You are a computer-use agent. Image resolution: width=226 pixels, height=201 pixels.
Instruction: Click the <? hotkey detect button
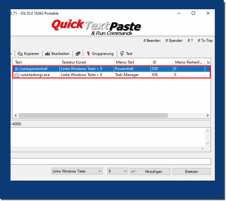point(133,172)
